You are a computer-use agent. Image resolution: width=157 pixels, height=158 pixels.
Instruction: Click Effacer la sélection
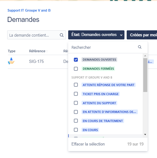[x=88, y=144]
